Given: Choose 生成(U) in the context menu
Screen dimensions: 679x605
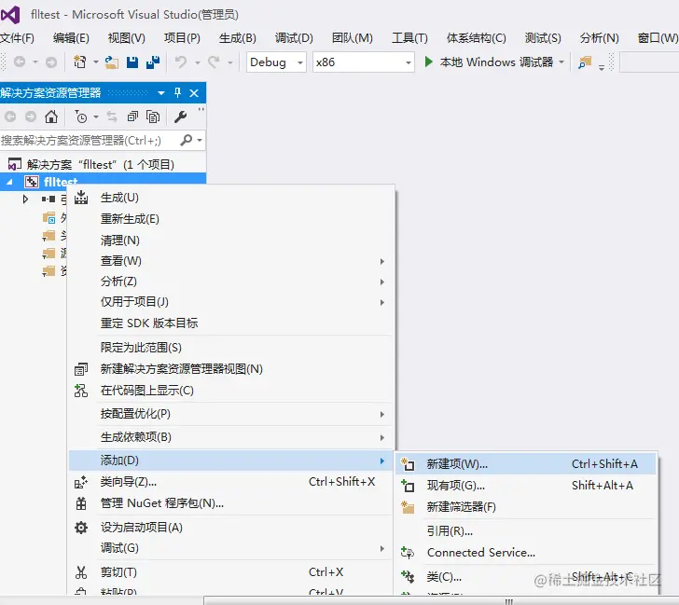Looking at the screenshot, I should (231, 198).
